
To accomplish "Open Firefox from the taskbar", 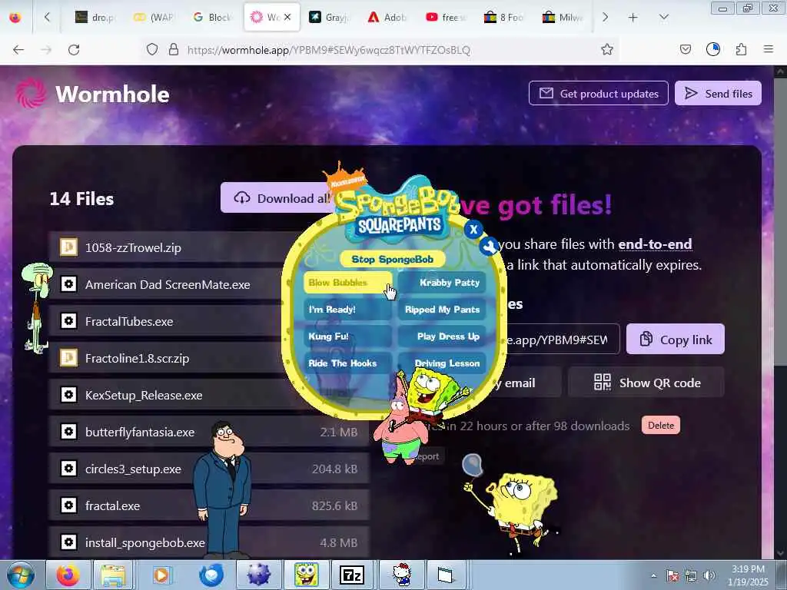I will pos(68,575).
